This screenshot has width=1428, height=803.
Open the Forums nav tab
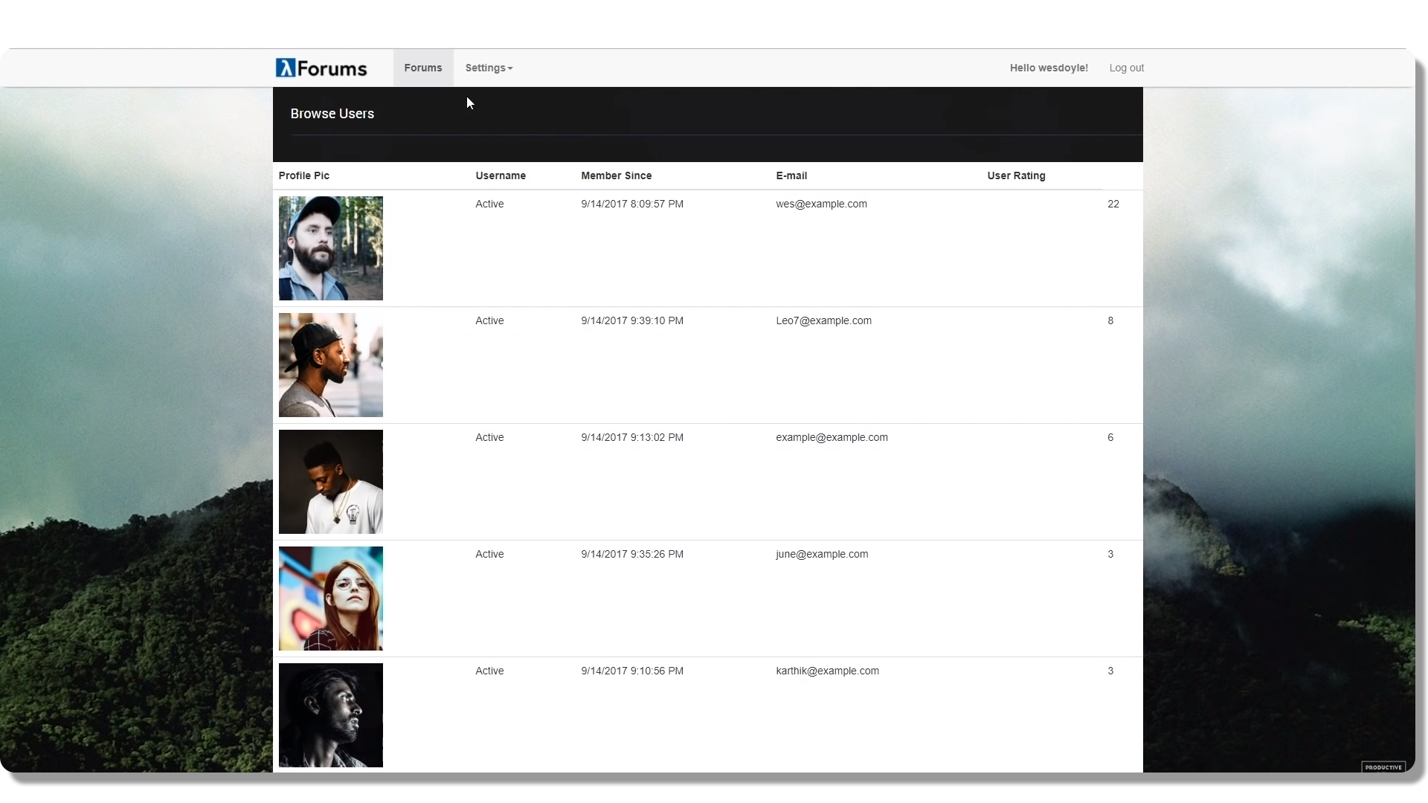point(423,68)
